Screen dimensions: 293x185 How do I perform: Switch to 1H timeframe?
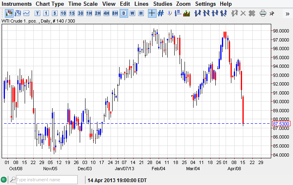89,13
